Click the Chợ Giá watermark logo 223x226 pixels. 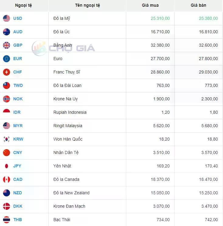point(63,48)
